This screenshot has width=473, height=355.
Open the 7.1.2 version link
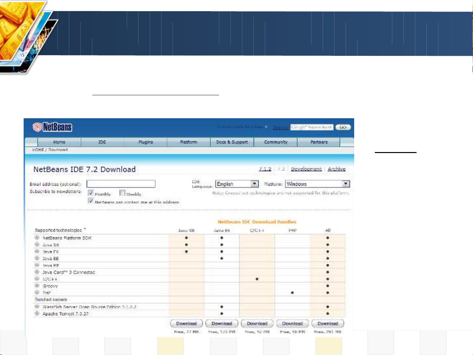[x=265, y=169]
